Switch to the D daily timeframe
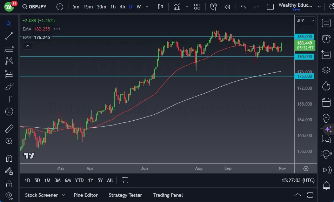This screenshot has width=334, height=202. click(x=130, y=6)
